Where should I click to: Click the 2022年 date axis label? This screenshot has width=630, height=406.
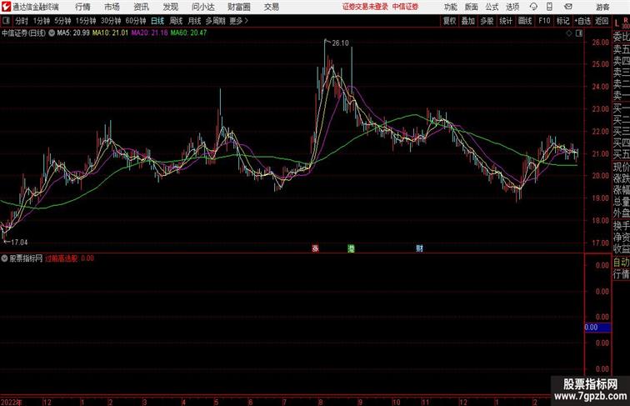click(x=12, y=402)
